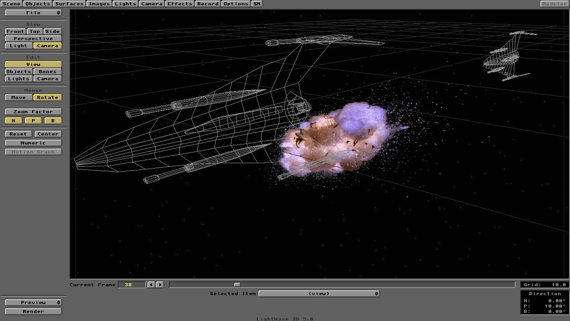
Task: Open the Record panel
Action: (208, 4)
